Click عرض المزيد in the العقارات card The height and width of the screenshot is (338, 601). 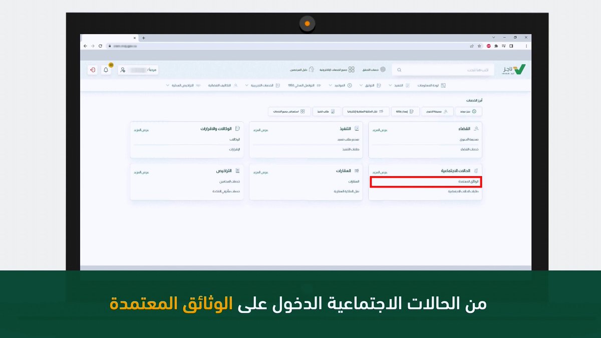point(260,172)
